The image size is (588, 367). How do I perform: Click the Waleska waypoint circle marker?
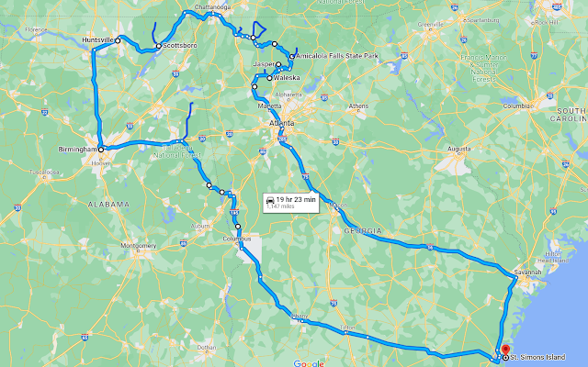pyautogui.click(x=269, y=78)
